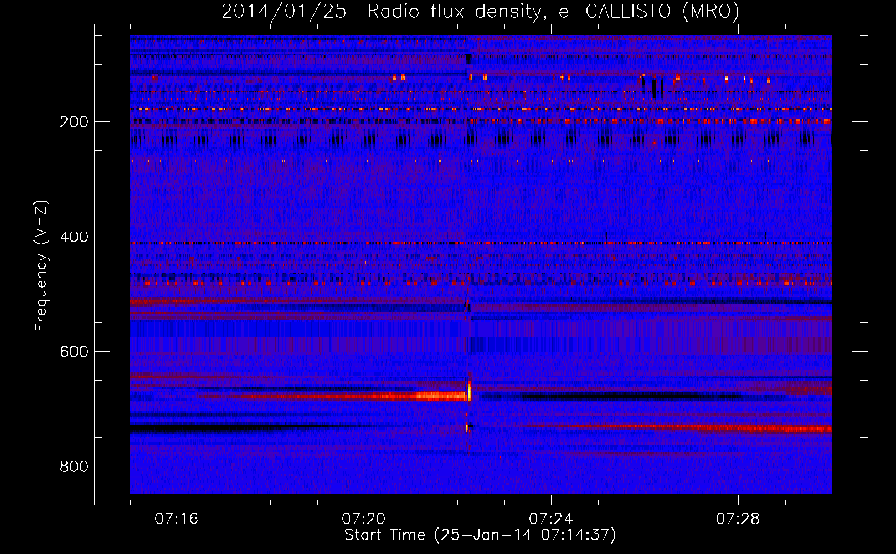Click the plot title 2014/01/25 Radio flux density
Image resolution: width=896 pixels, height=554 pixels.
(480, 11)
